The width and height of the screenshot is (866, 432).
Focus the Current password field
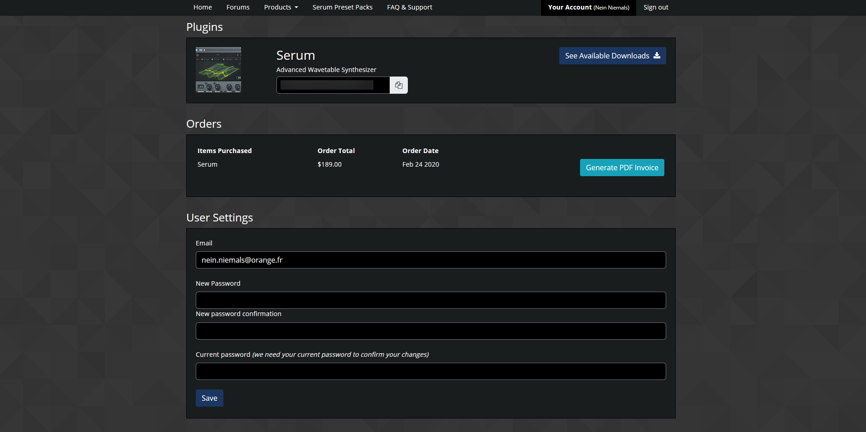[431, 371]
